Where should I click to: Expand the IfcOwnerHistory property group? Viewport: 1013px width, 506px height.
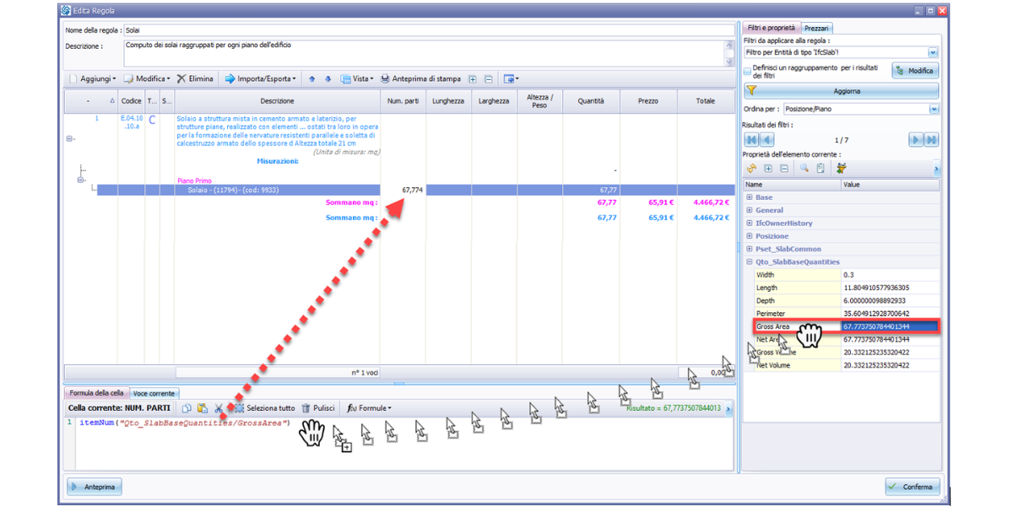[750, 223]
